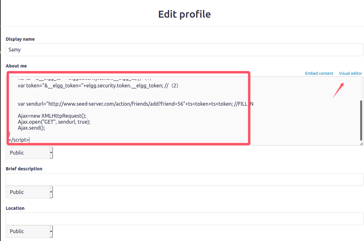This screenshot has width=364, height=241.
Task: Click the Location input field
Action: (184, 219)
